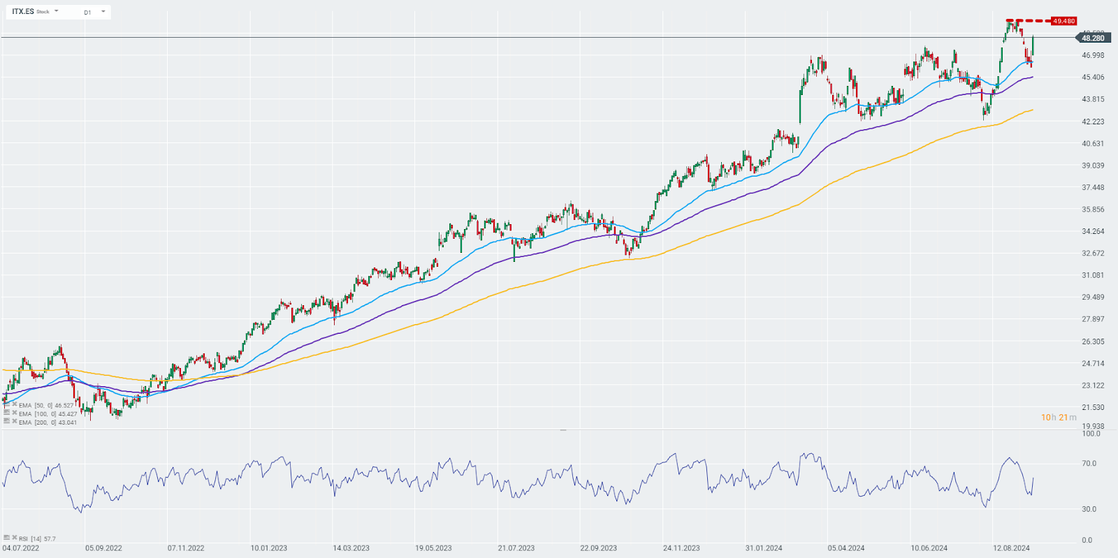This screenshot has height=558, width=1118.
Task: Click the 27.897 price axis label
Action: tap(1093, 318)
